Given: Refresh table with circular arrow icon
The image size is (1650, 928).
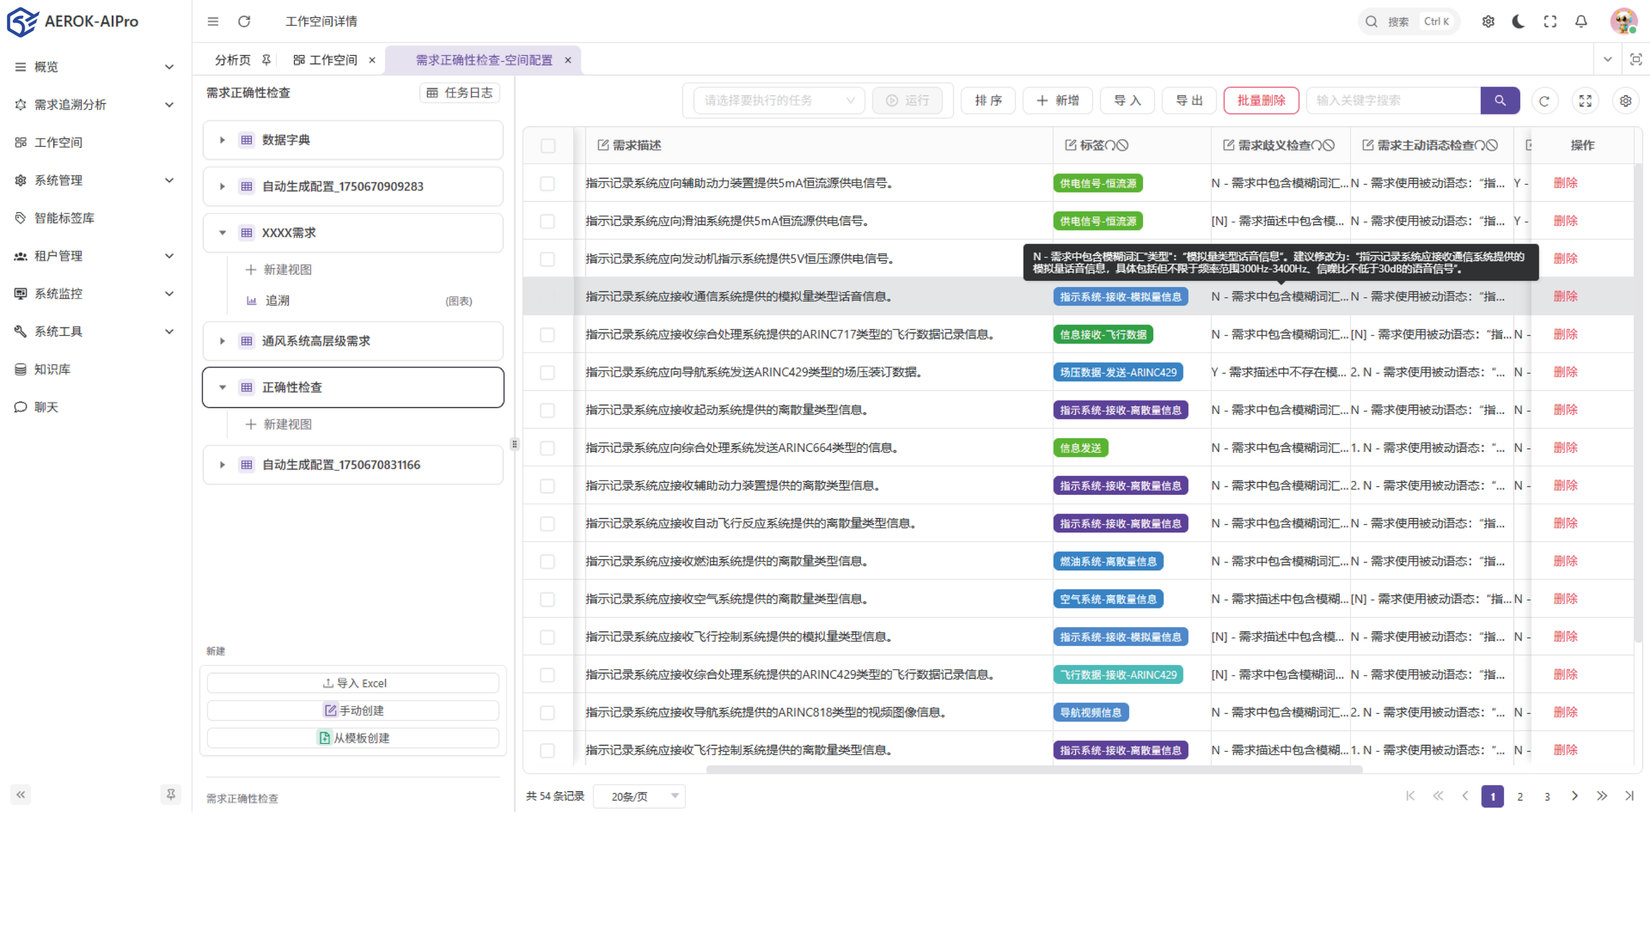Looking at the screenshot, I should [x=1544, y=101].
